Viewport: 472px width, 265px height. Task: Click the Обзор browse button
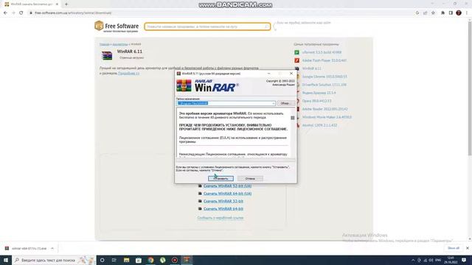click(x=285, y=103)
